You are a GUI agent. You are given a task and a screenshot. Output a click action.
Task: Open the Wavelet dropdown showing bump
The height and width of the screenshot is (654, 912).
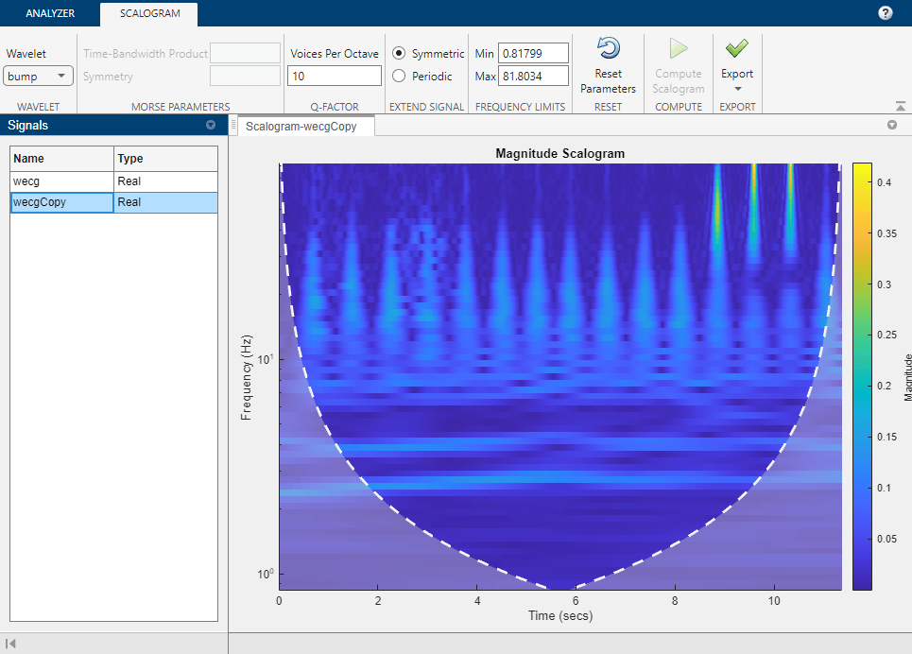pyautogui.click(x=38, y=75)
